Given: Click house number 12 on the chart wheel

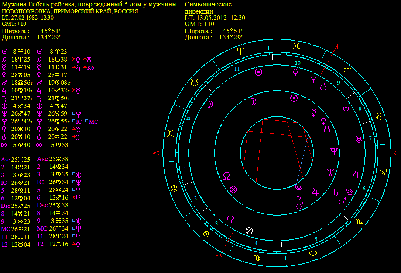Looking at the screenshot, I should 188,118.
